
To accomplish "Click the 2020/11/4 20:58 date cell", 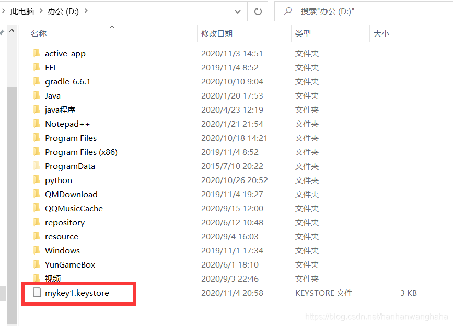I will coord(233,293).
